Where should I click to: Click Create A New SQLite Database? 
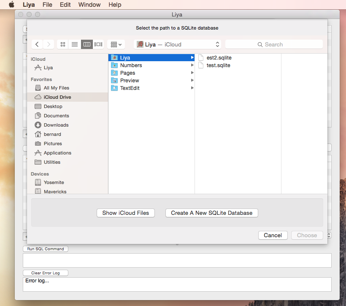pyautogui.click(x=211, y=213)
